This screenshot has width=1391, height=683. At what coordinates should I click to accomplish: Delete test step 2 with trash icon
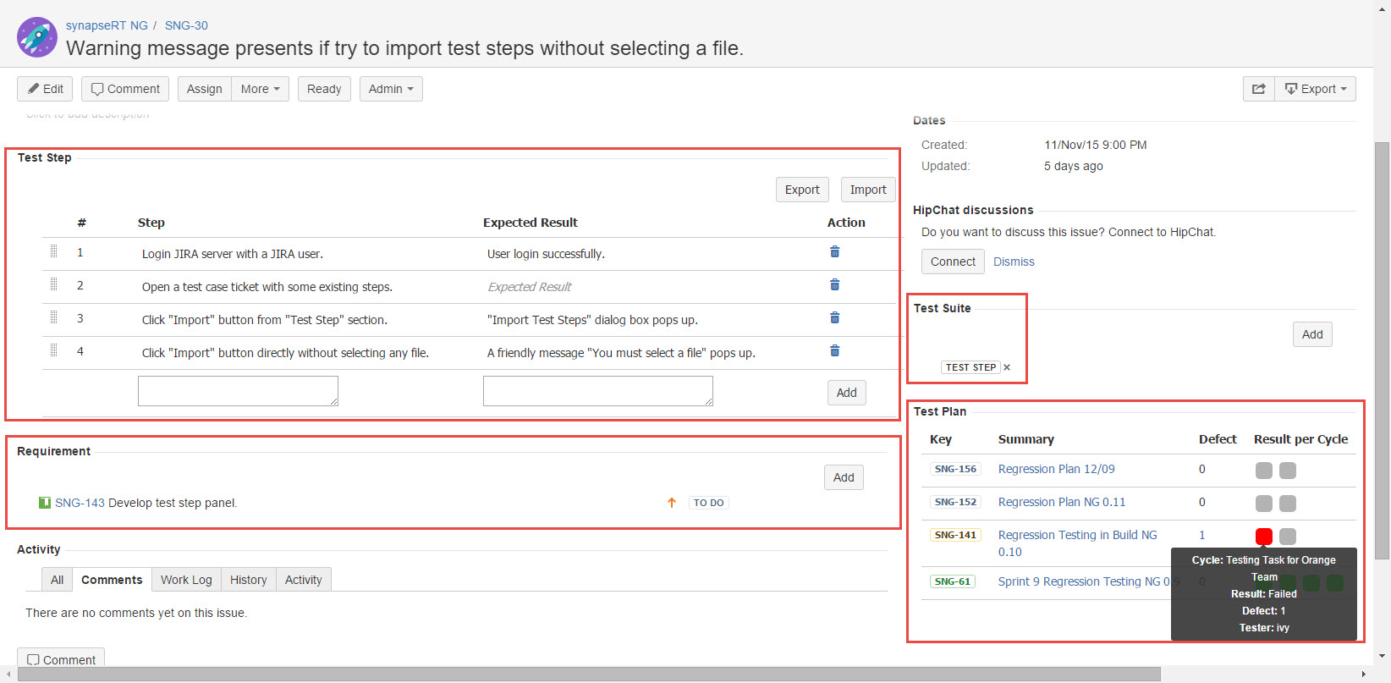(x=834, y=284)
